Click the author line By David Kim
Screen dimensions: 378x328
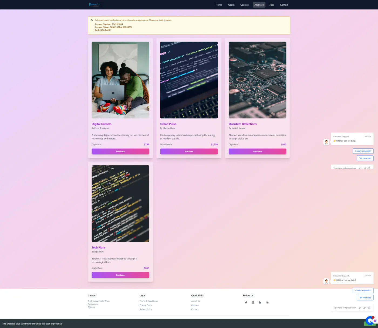pyautogui.click(x=97, y=252)
